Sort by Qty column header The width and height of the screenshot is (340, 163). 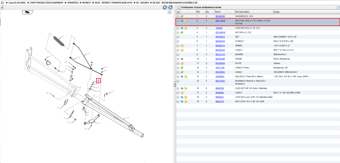[210, 12]
